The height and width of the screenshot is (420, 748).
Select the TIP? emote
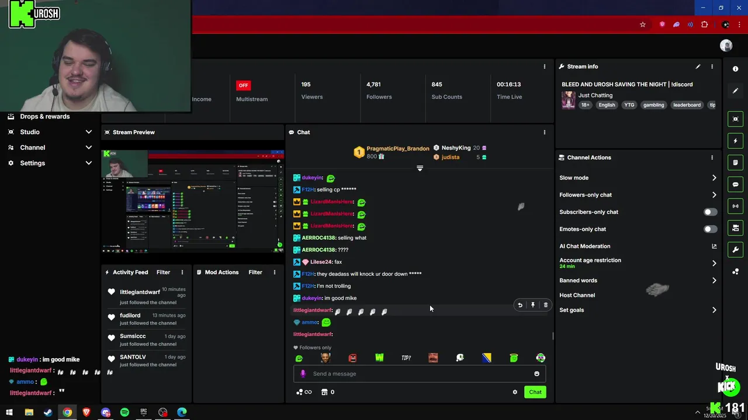coord(406,358)
